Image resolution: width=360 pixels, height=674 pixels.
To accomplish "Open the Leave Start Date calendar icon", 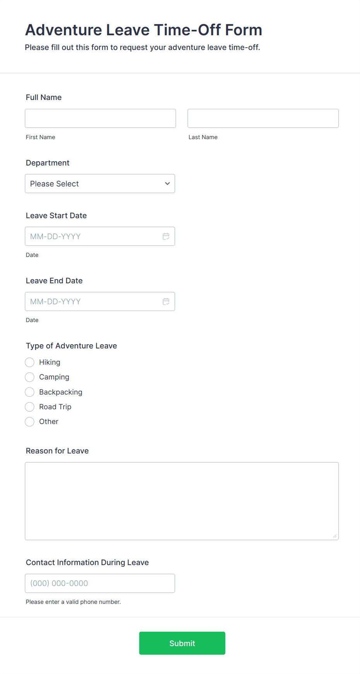I will 166,236.
